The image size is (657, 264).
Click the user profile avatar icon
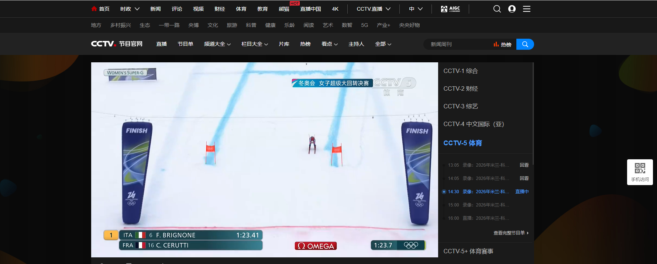tap(512, 9)
